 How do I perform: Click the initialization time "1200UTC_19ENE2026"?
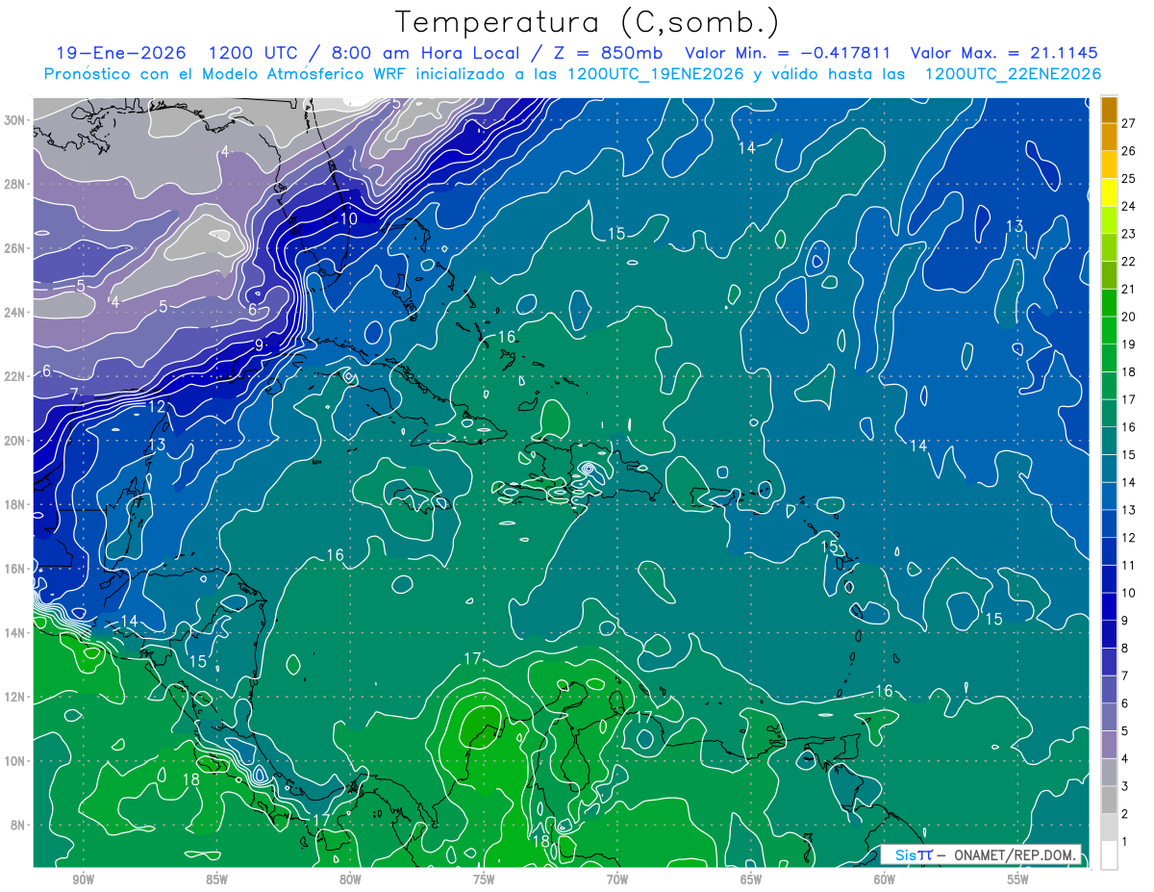(x=654, y=74)
